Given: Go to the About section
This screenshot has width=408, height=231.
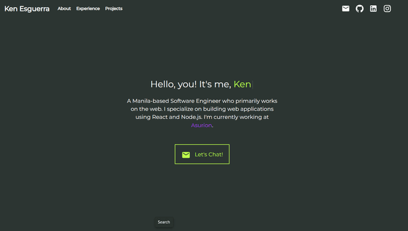Looking at the screenshot, I should (64, 8).
